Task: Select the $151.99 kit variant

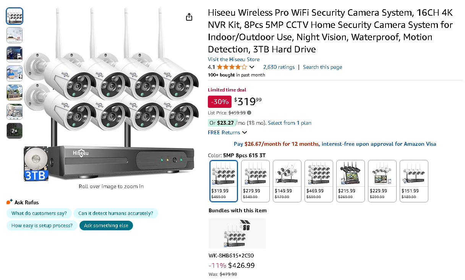Action: [x=414, y=181]
